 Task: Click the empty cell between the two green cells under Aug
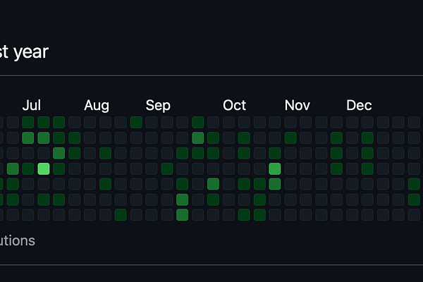coord(105,168)
